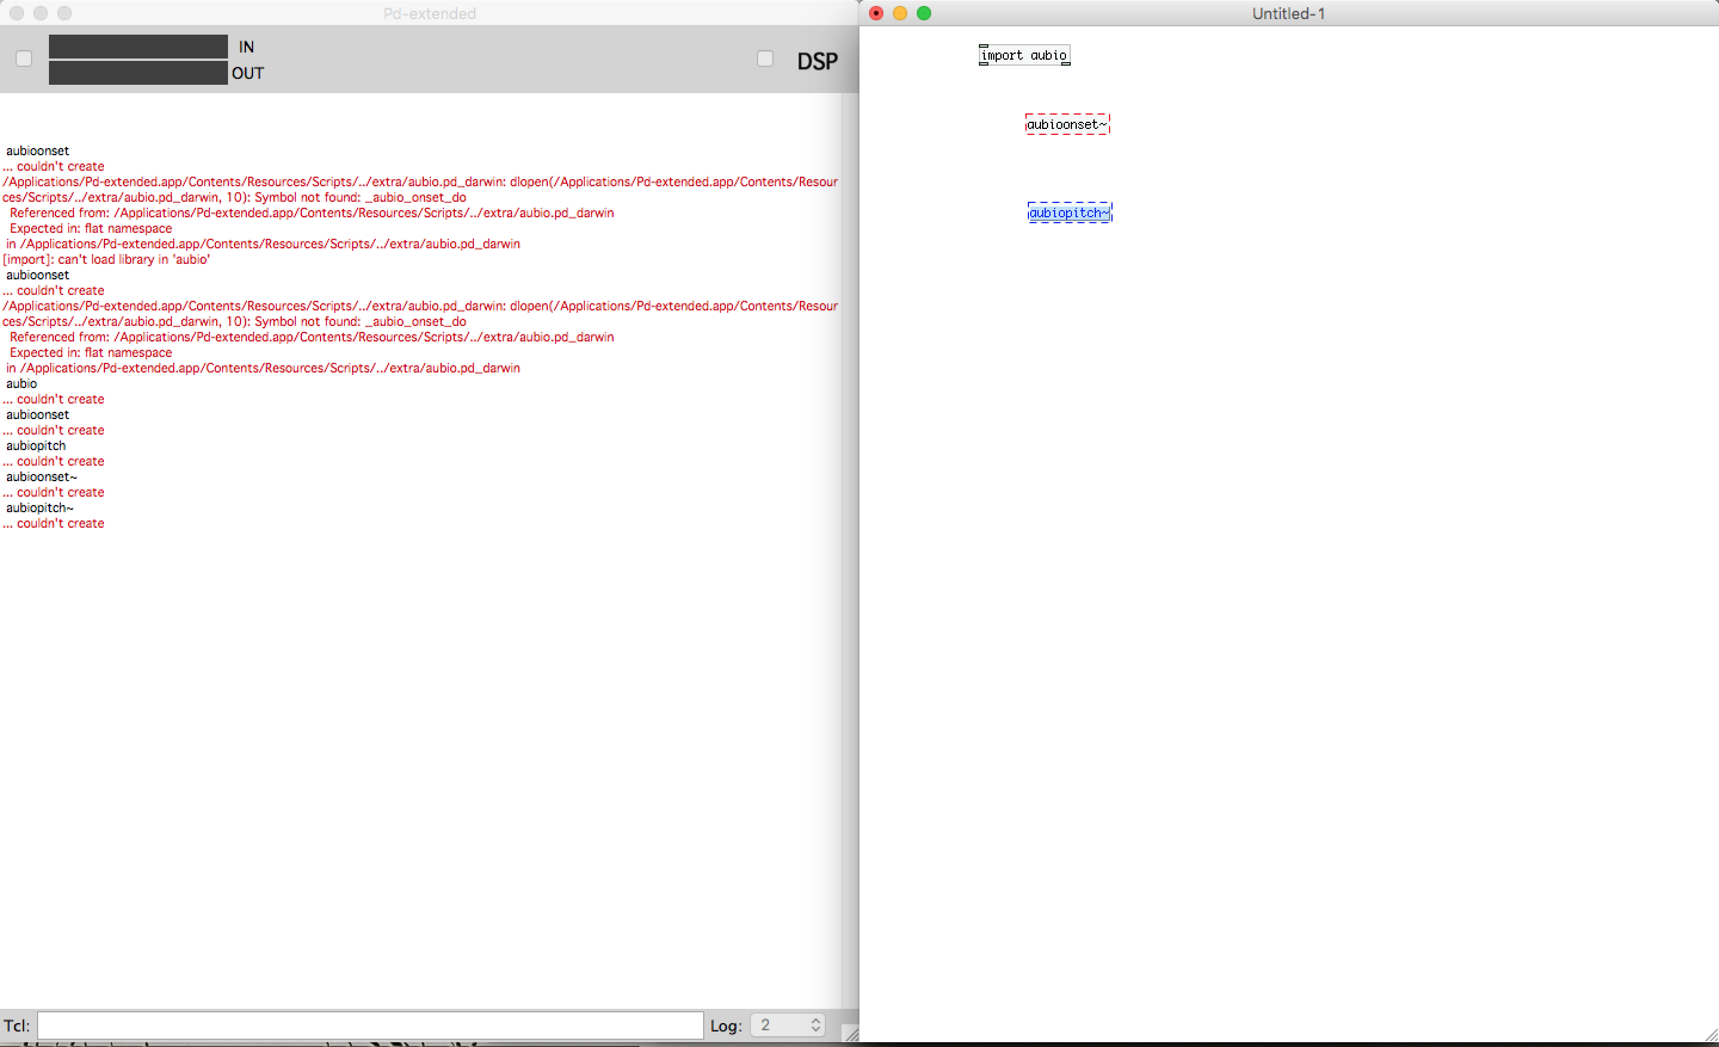Select the import aubio object box
The image size is (1719, 1047).
(x=1024, y=55)
